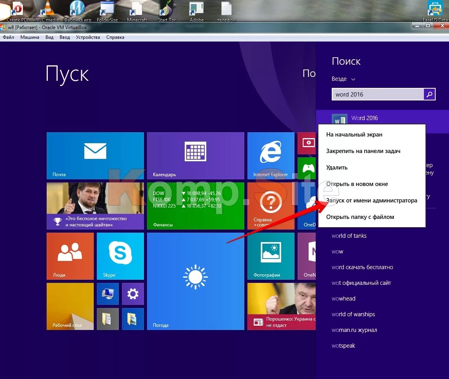449x379 pixels.
Task: Expand the Везде search scope dropdown
Action: 344,79
